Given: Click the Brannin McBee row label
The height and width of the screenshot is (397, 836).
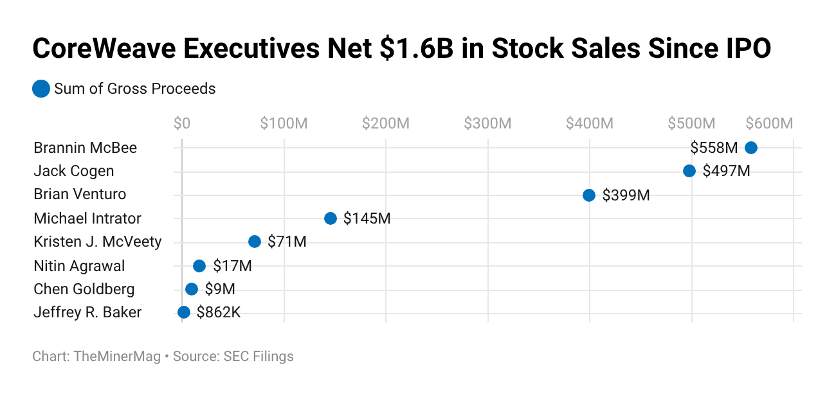Looking at the screenshot, I should click(86, 148).
